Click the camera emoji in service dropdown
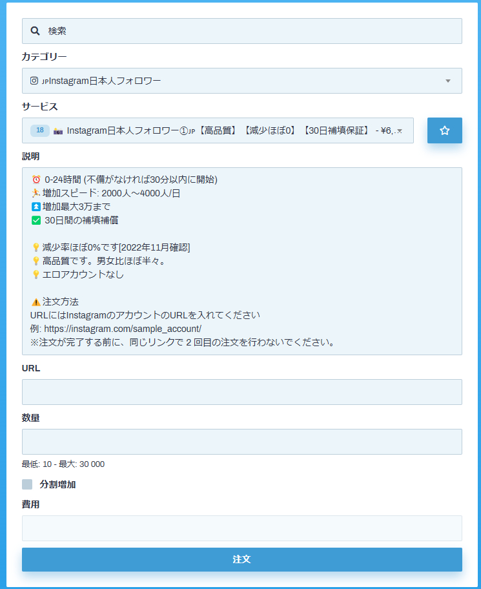 tap(58, 130)
